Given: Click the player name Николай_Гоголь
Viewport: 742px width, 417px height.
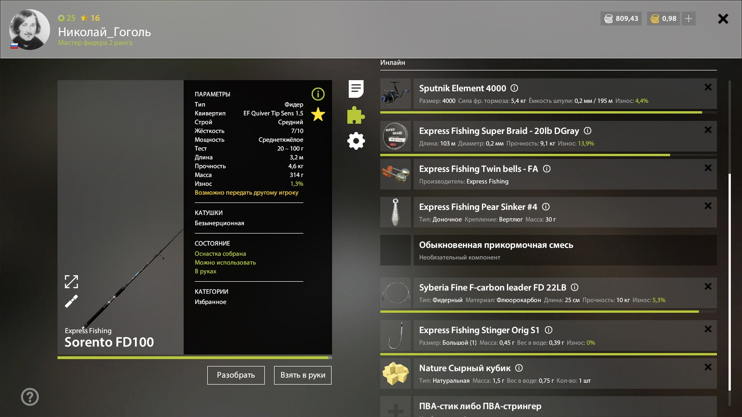Looking at the screenshot, I should pos(104,32).
